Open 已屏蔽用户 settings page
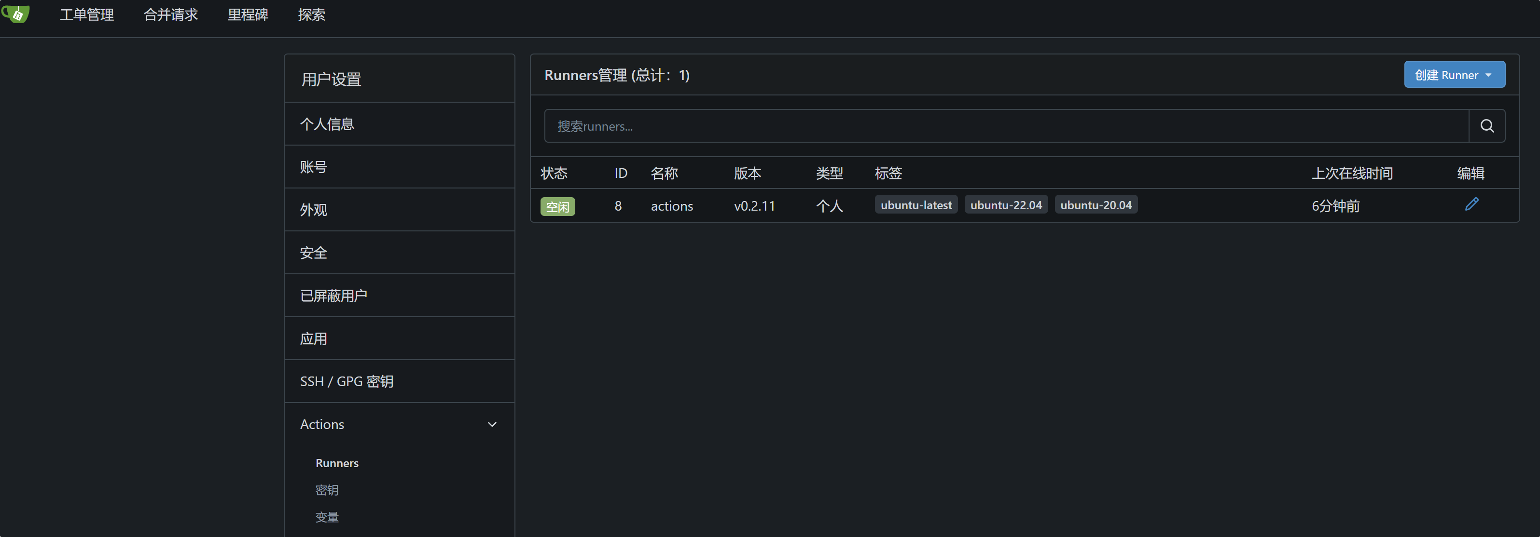 point(333,296)
